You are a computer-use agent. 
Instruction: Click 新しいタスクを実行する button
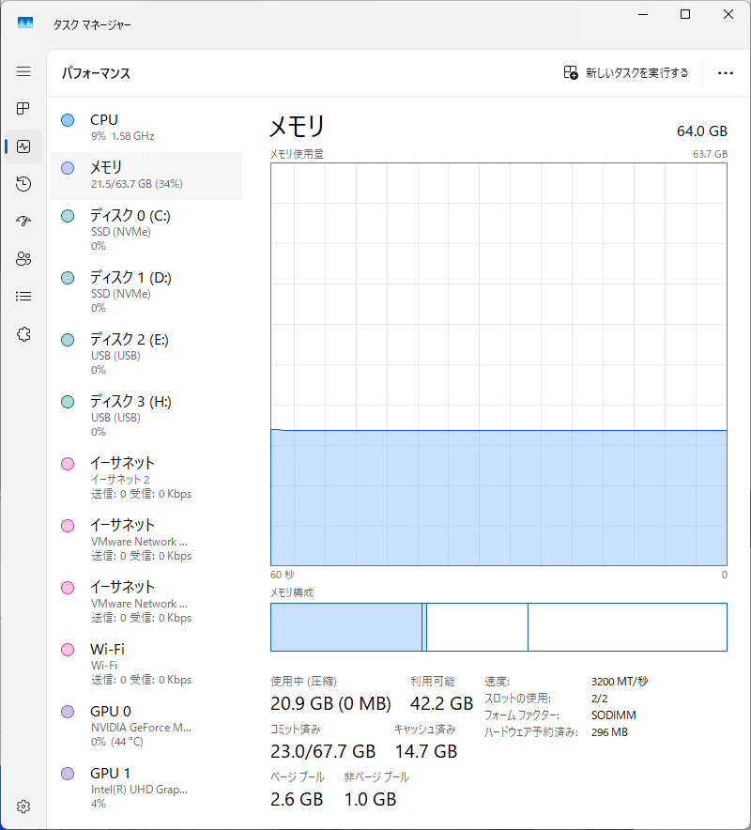tap(625, 72)
